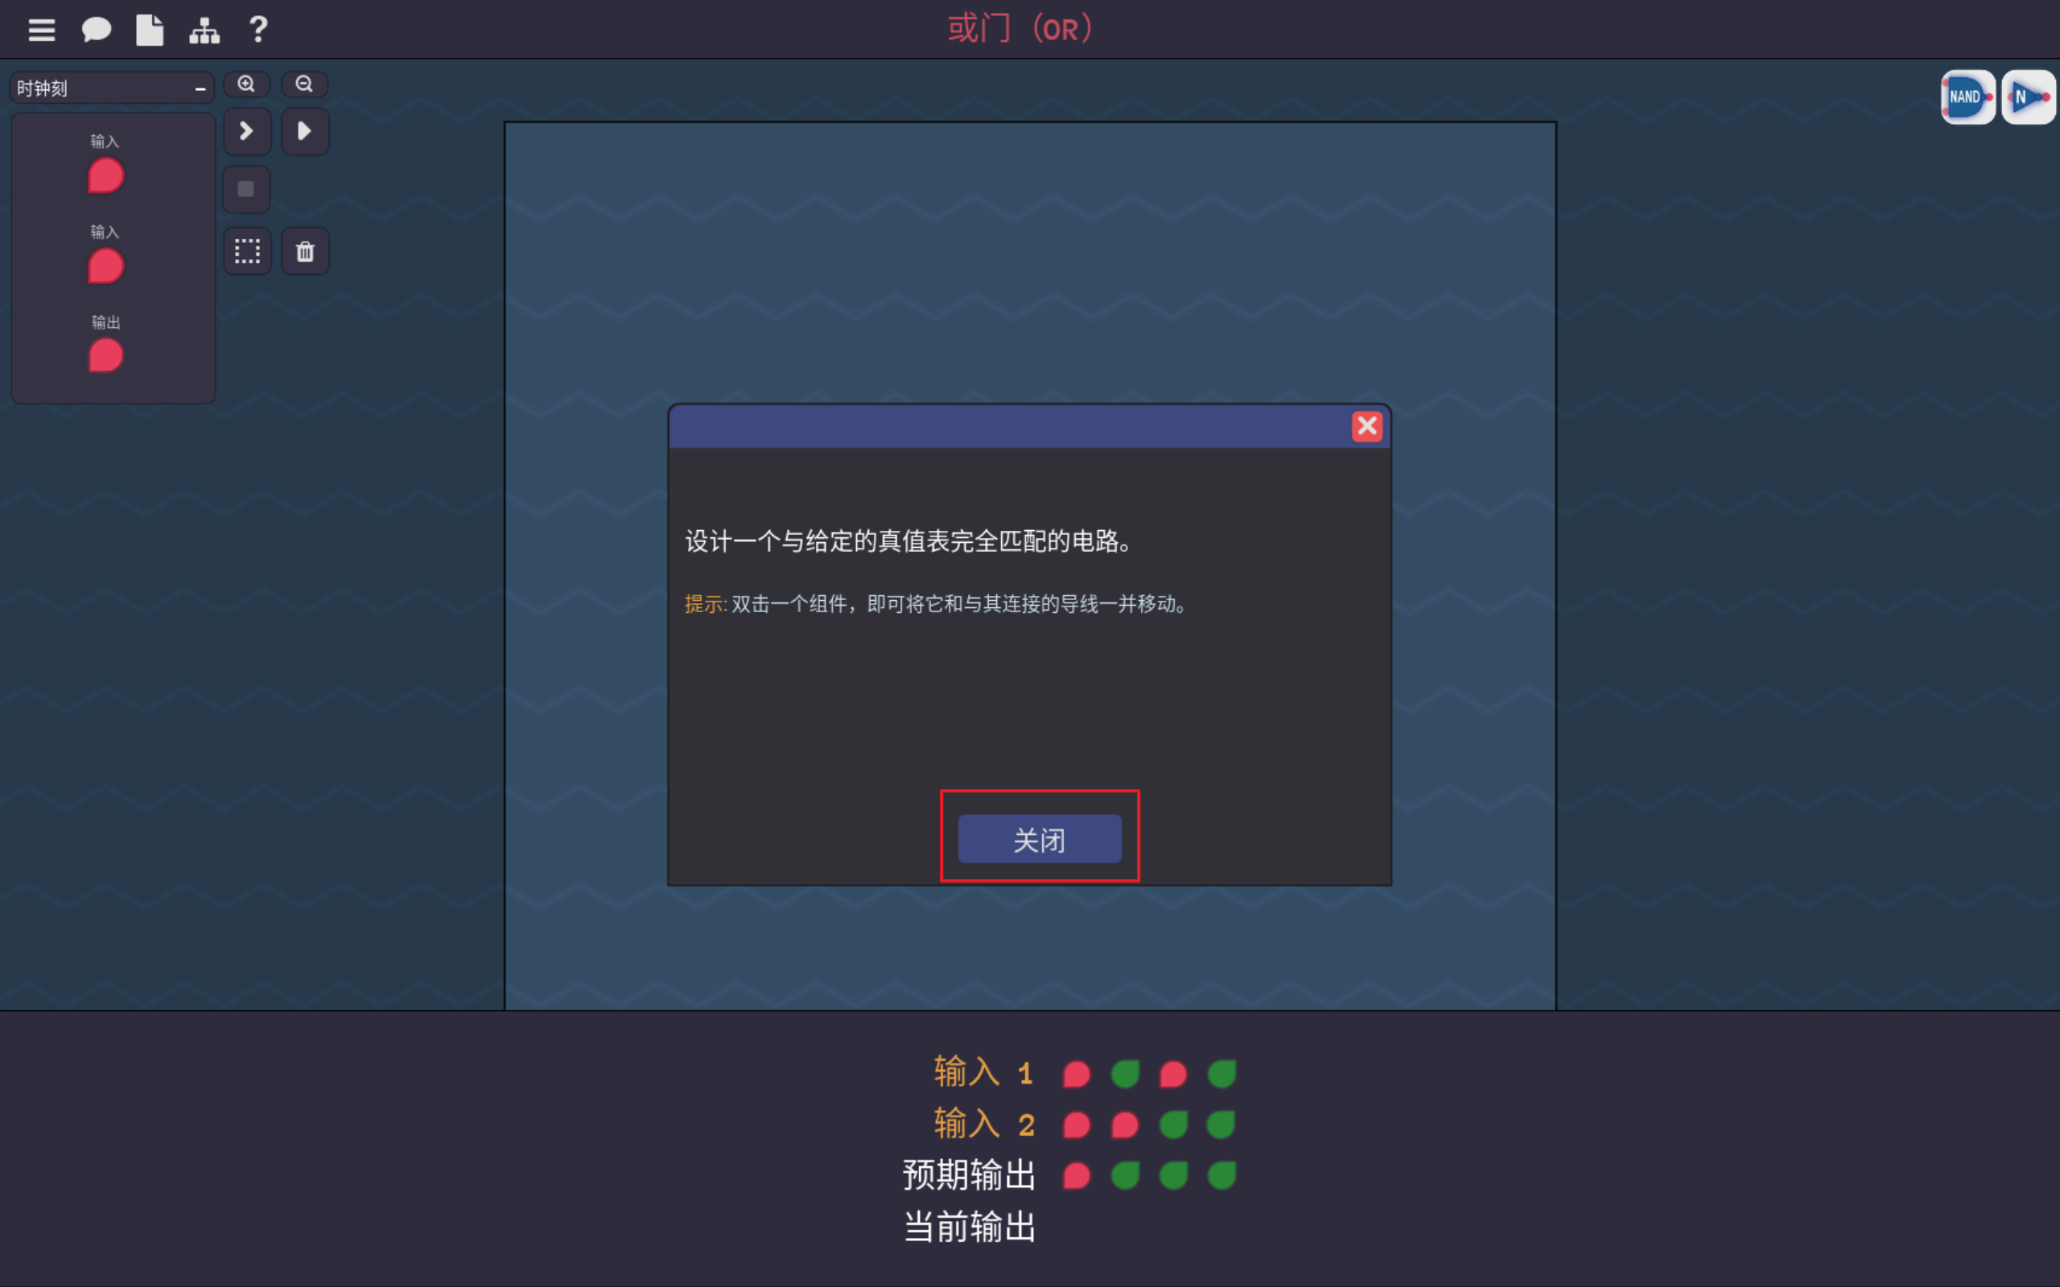
Task: Step the simulation one tick forward
Action: click(x=247, y=131)
